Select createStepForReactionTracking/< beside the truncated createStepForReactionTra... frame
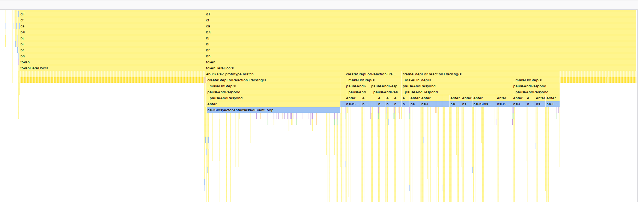The height and width of the screenshot is (202, 638). tap(480, 74)
